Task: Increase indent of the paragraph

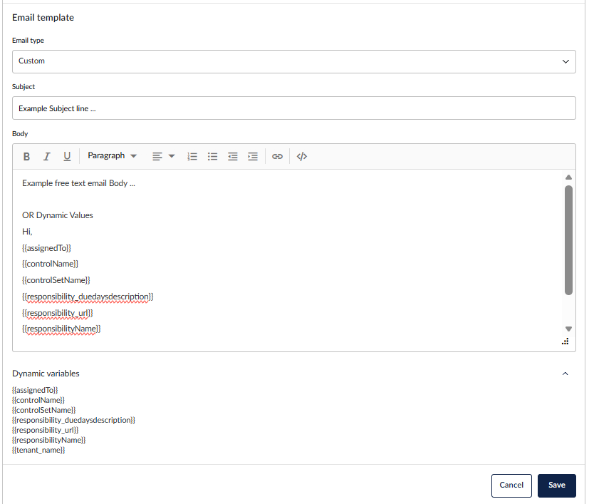Action: tap(252, 157)
